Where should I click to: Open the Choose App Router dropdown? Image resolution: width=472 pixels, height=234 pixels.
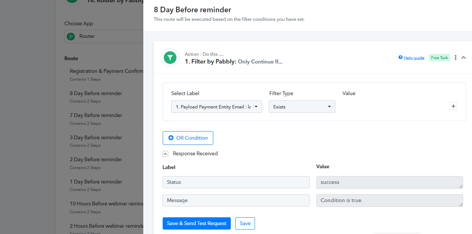click(104, 36)
